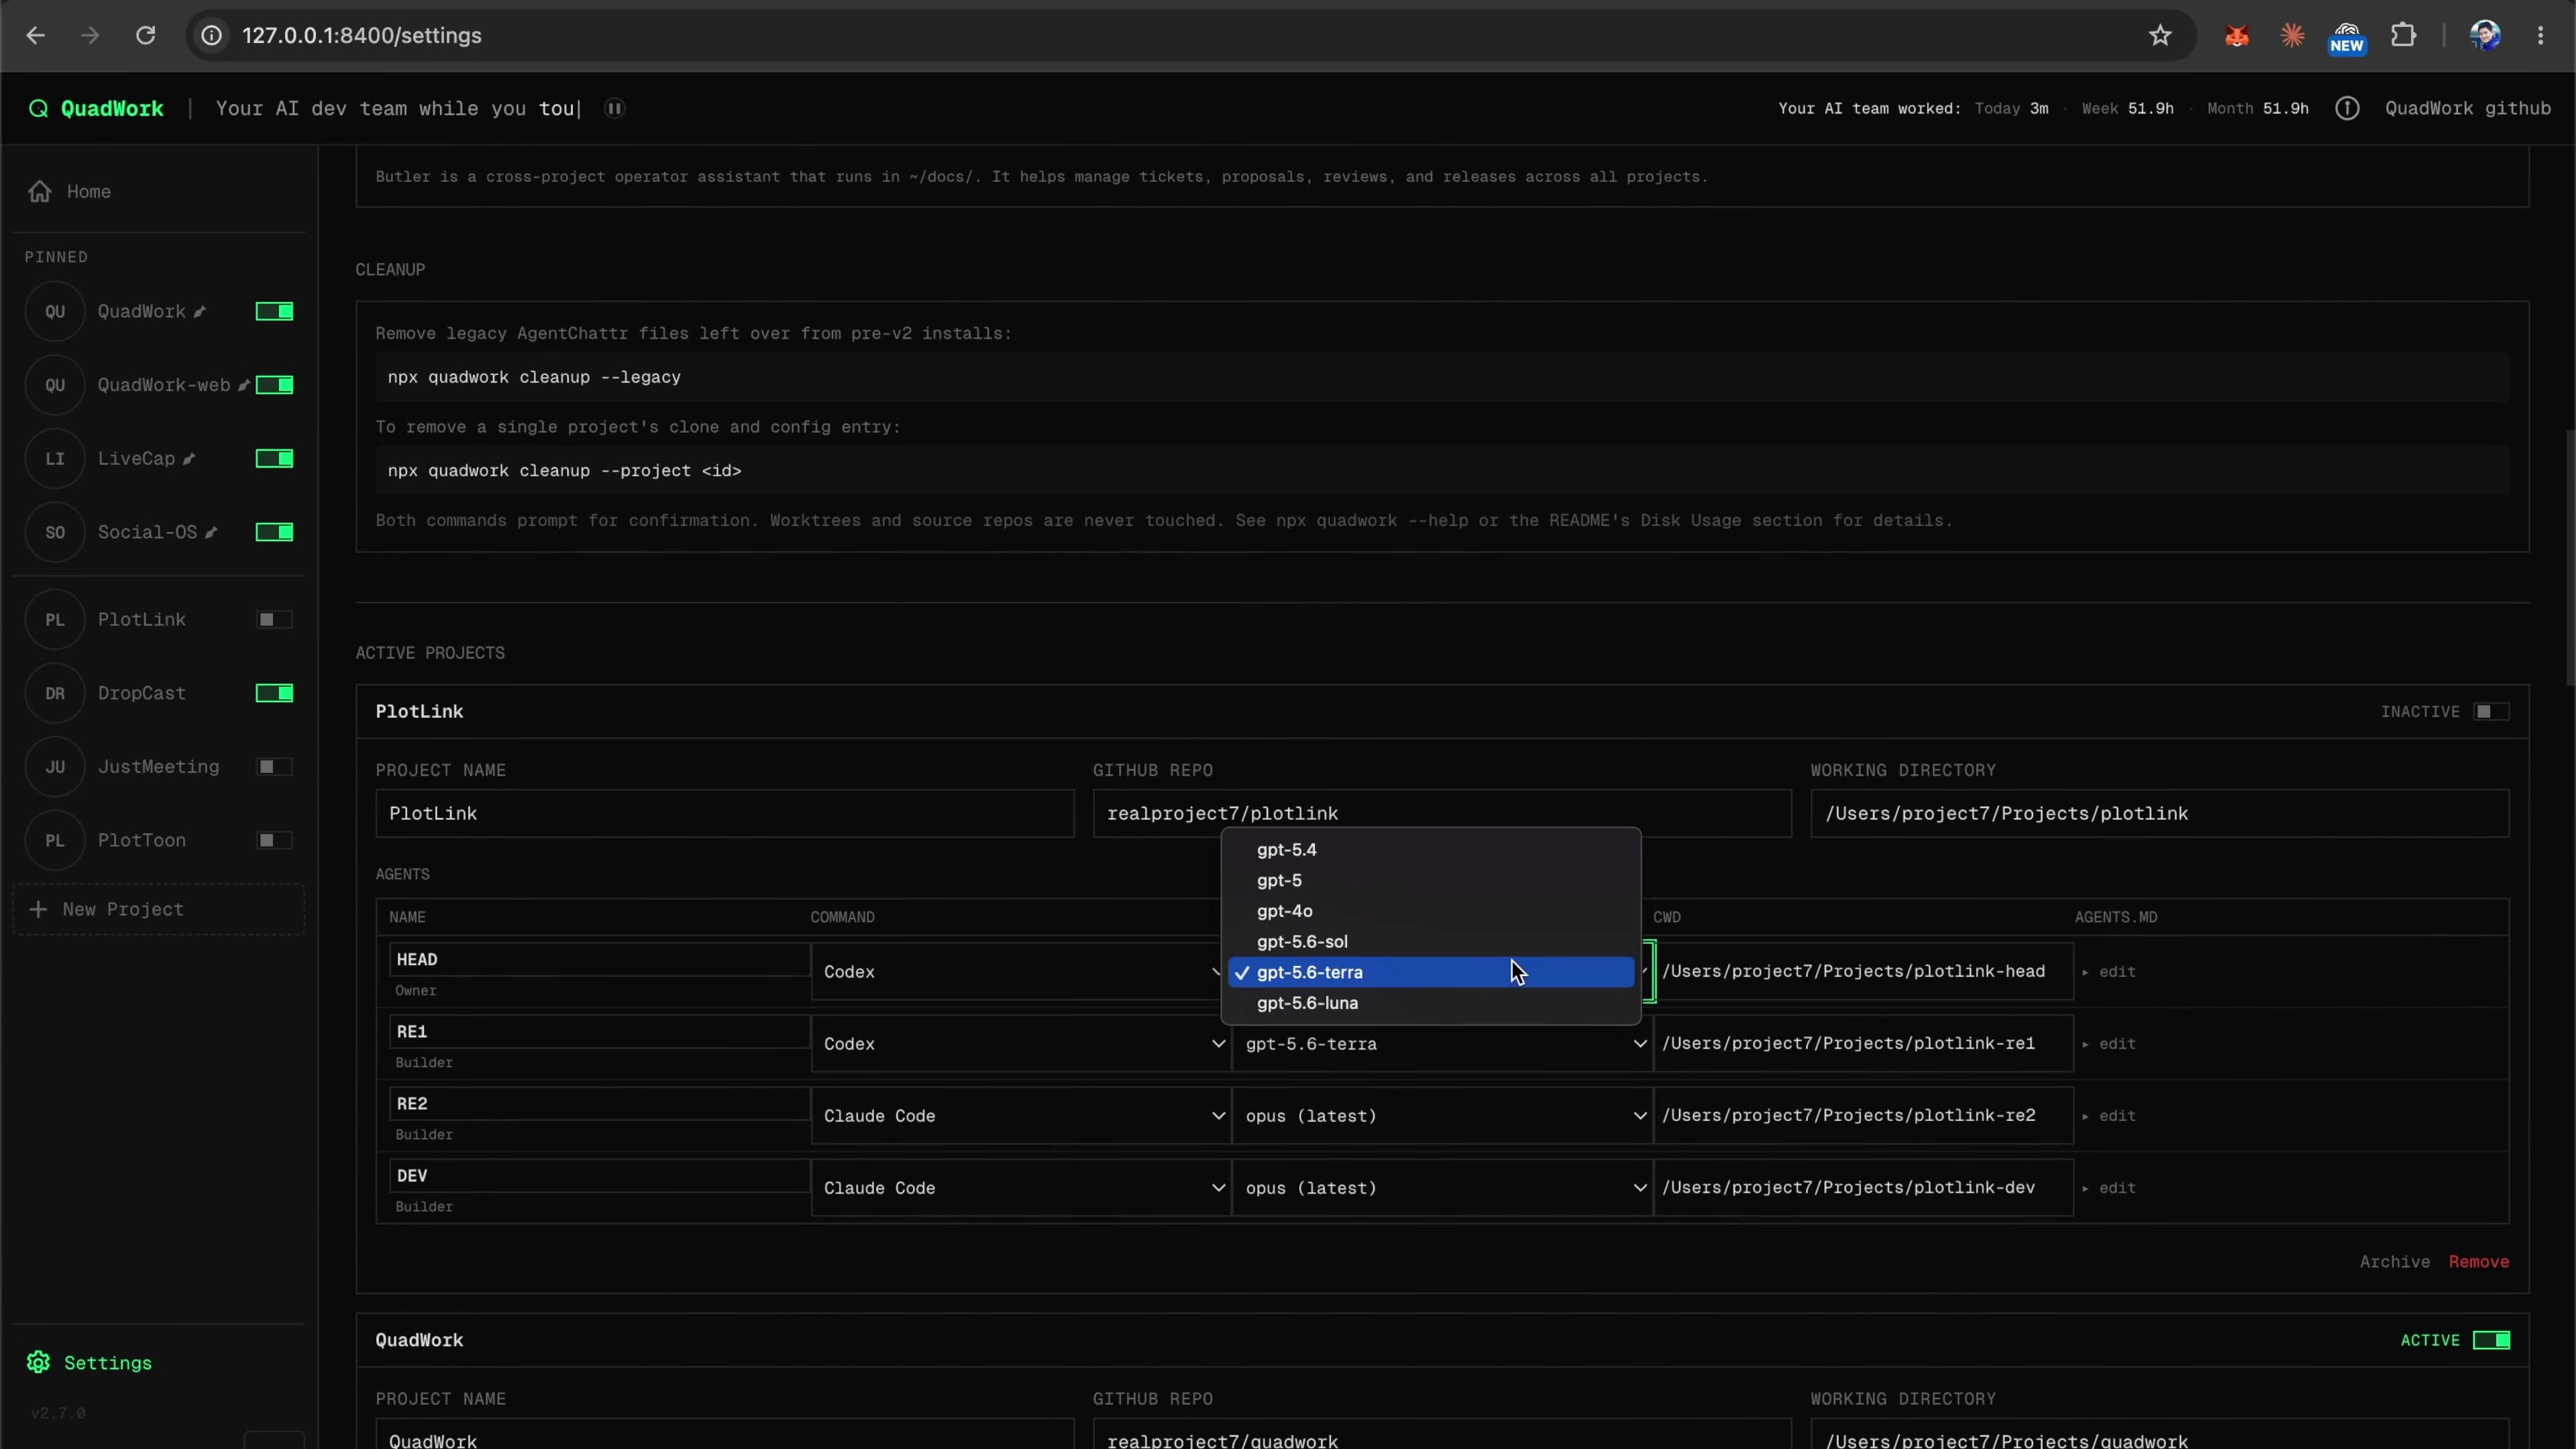Click the browser address bar URL
The image size is (2576, 1449).
(362, 36)
